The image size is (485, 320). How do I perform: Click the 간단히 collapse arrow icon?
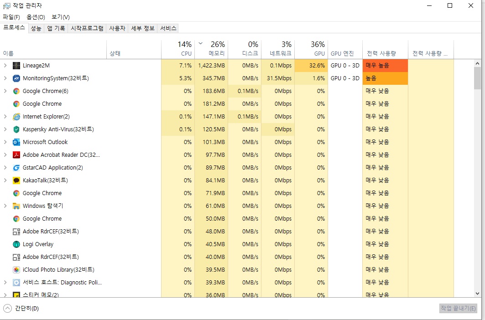tap(7, 308)
